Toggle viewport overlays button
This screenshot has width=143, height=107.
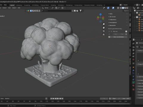(x=113, y=8)
